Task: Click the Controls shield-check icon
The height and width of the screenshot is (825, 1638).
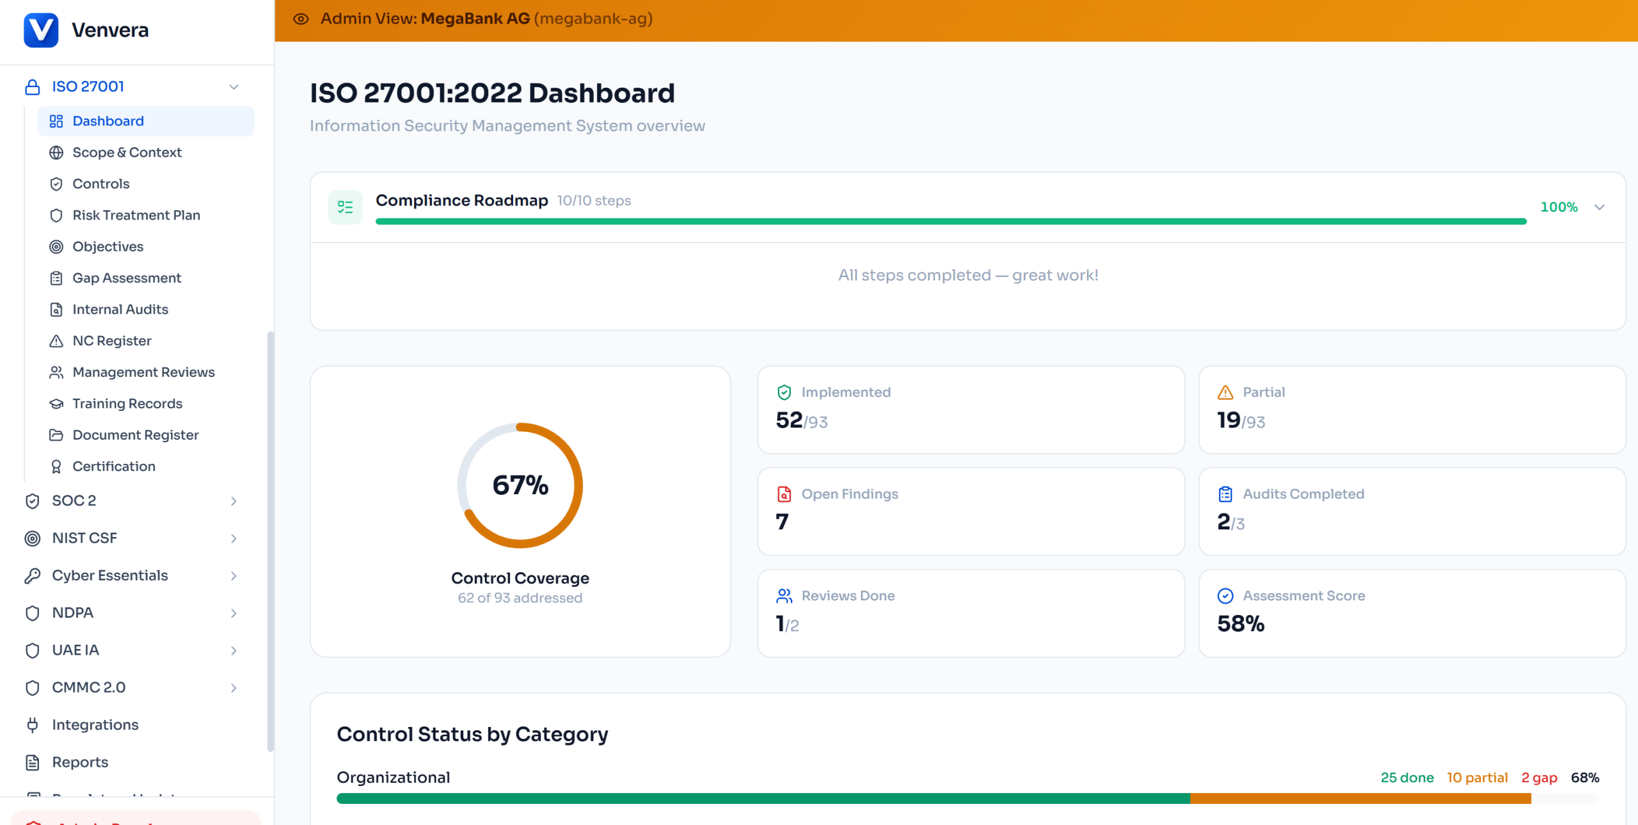Action: point(56,184)
